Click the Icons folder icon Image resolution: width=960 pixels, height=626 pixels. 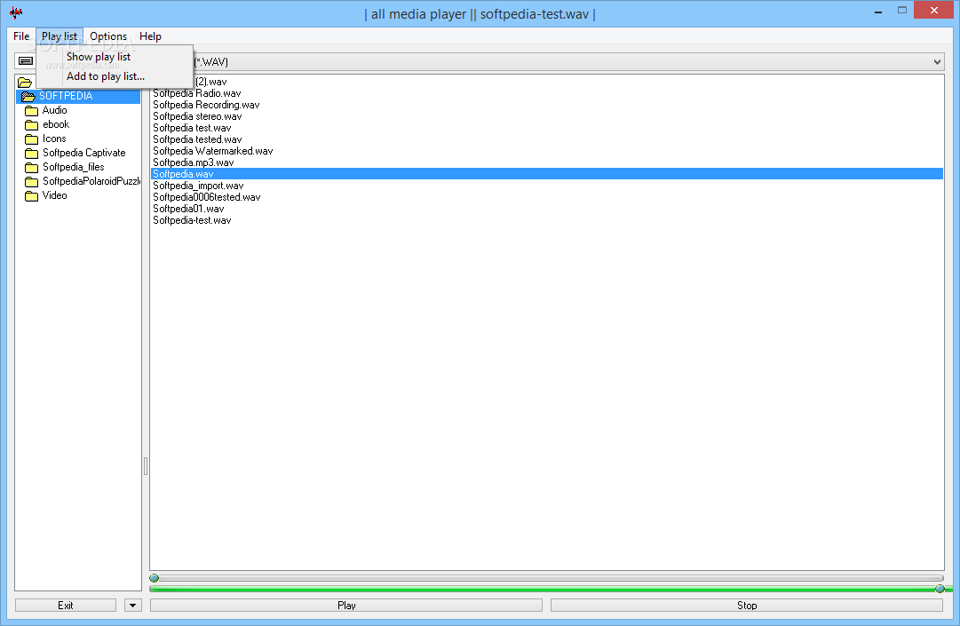pos(31,139)
